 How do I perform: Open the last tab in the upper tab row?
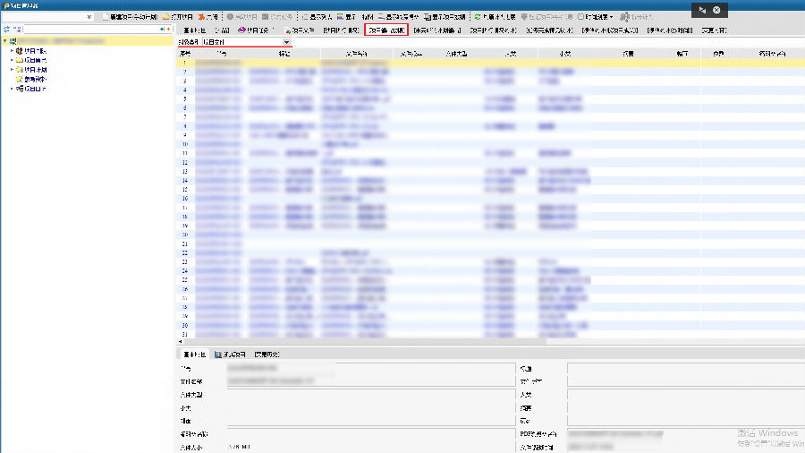click(x=714, y=30)
